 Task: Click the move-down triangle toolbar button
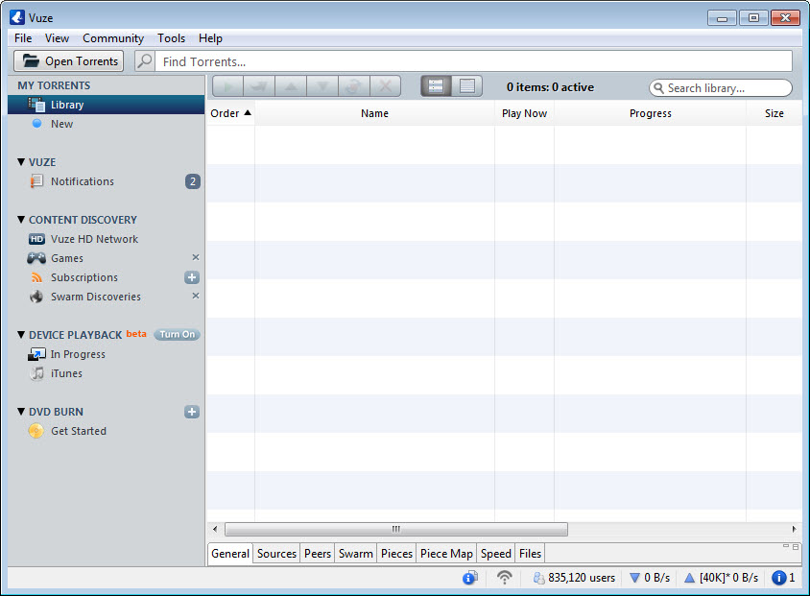tap(322, 86)
